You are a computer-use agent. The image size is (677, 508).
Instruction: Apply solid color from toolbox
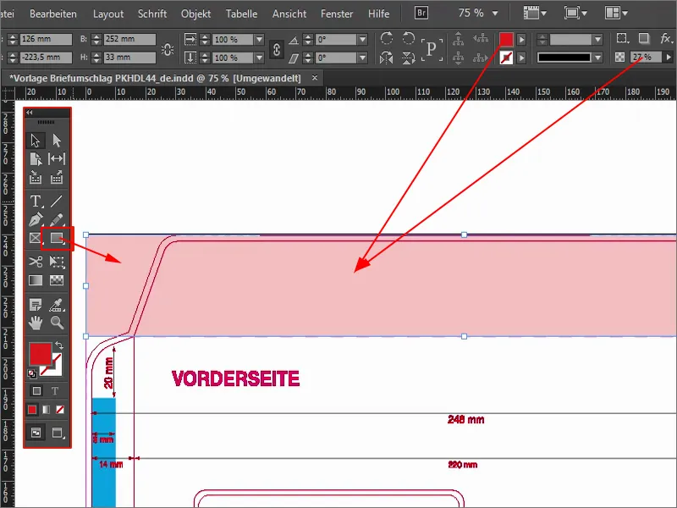[32, 410]
